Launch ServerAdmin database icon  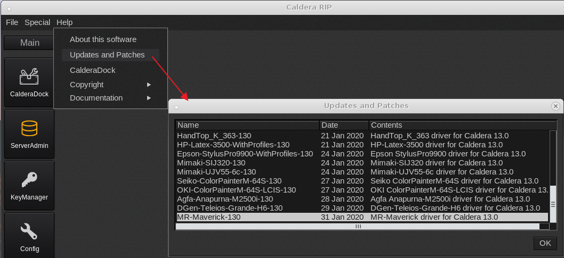click(29, 133)
